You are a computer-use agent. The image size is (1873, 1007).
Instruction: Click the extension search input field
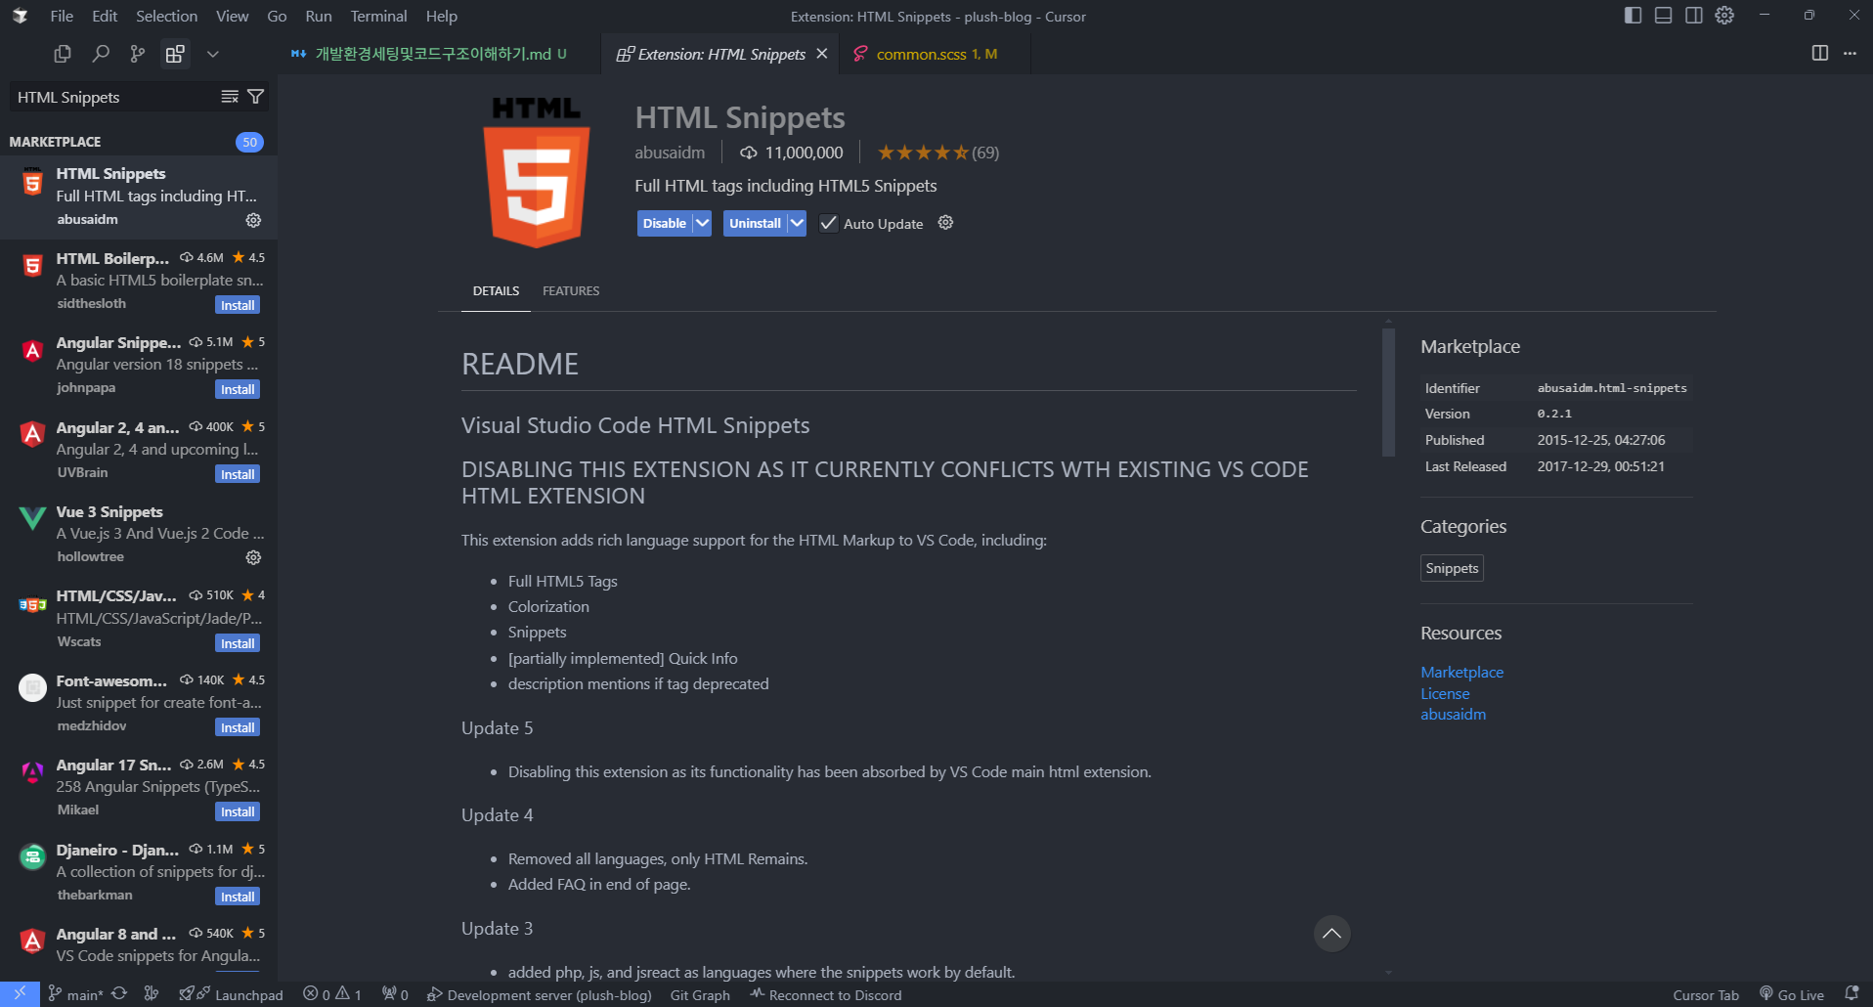112,97
